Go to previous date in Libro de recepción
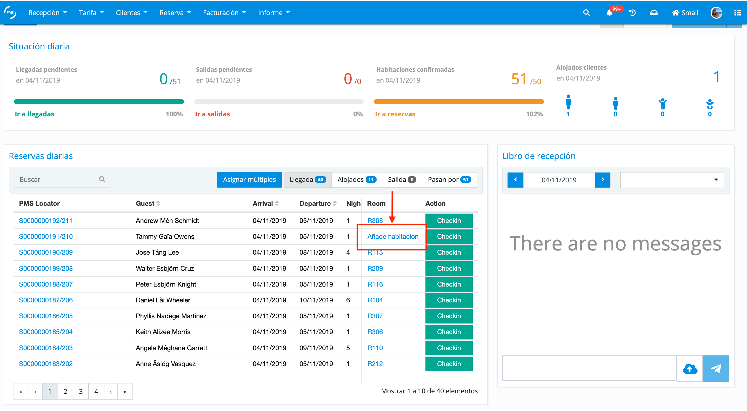 (515, 180)
